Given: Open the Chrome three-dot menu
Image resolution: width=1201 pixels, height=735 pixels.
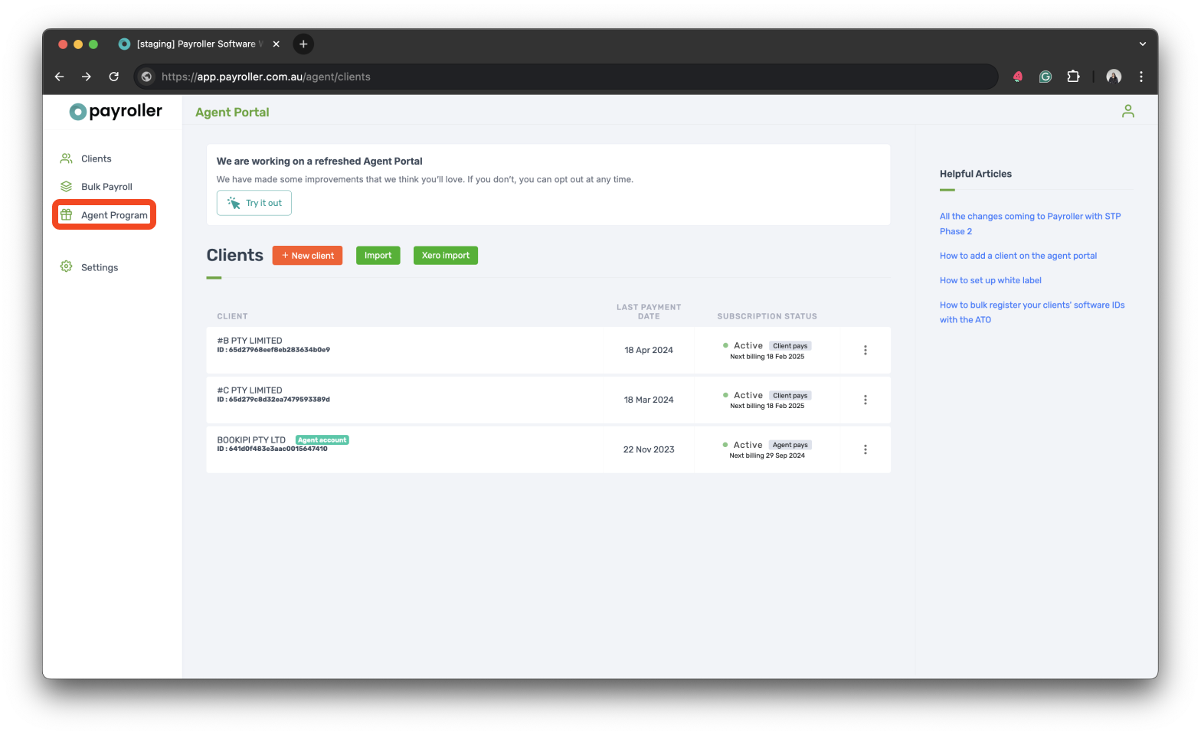Looking at the screenshot, I should tap(1141, 77).
